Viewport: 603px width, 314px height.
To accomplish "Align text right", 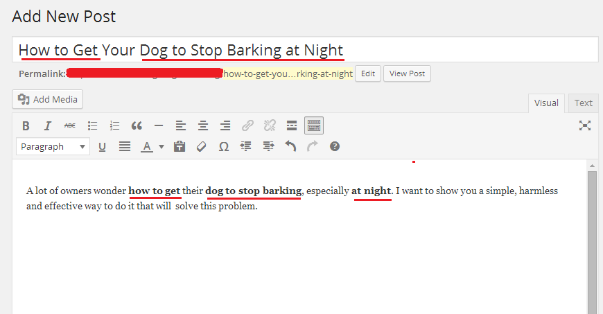I will [x=225, y=126].
